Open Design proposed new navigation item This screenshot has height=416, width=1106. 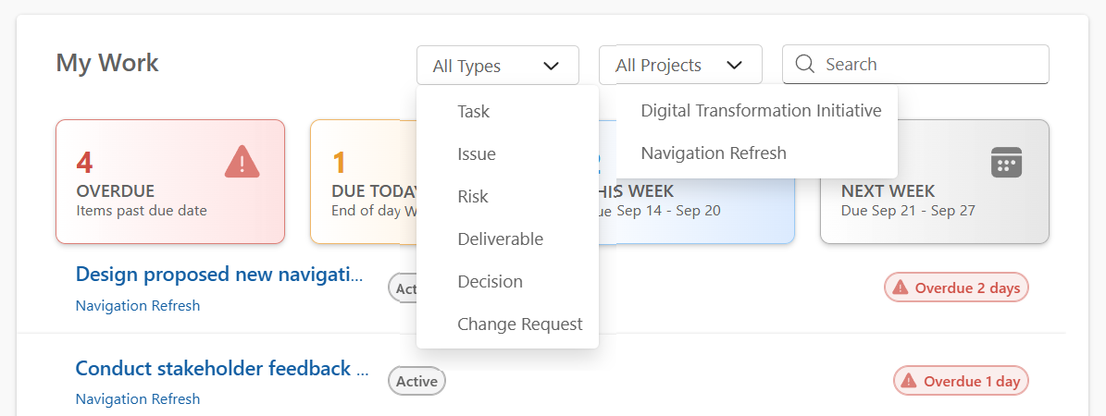click(218, 274)
